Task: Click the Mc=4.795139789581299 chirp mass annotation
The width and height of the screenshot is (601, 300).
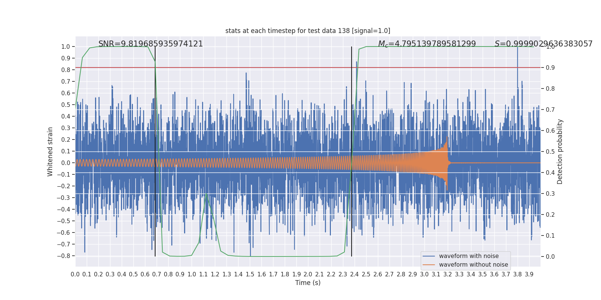Action: 427,44
